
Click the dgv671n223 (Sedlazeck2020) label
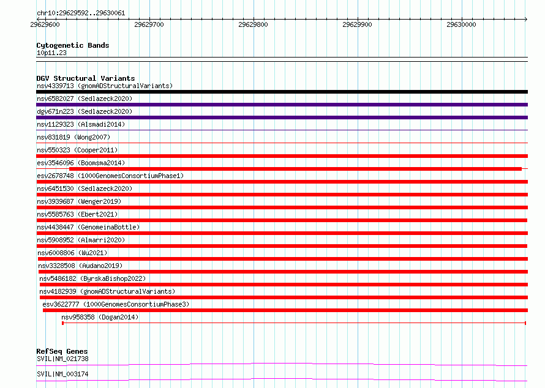[85, 111]
